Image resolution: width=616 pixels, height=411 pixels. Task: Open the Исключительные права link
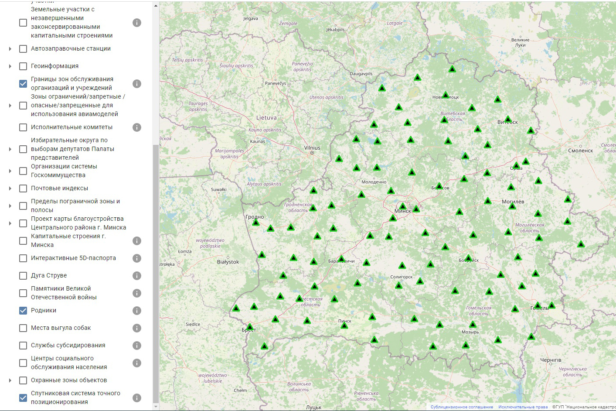point(523,407)
